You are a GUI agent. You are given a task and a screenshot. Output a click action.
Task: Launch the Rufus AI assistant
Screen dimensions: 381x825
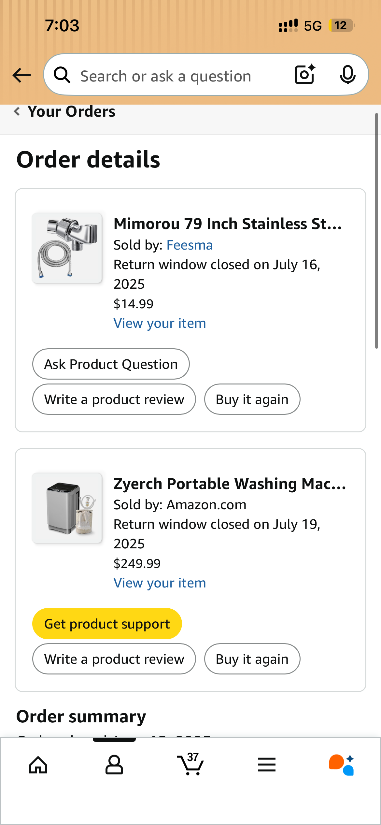pos(342,765)
